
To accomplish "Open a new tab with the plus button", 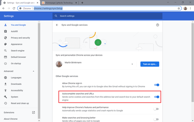I will (82, 3).
